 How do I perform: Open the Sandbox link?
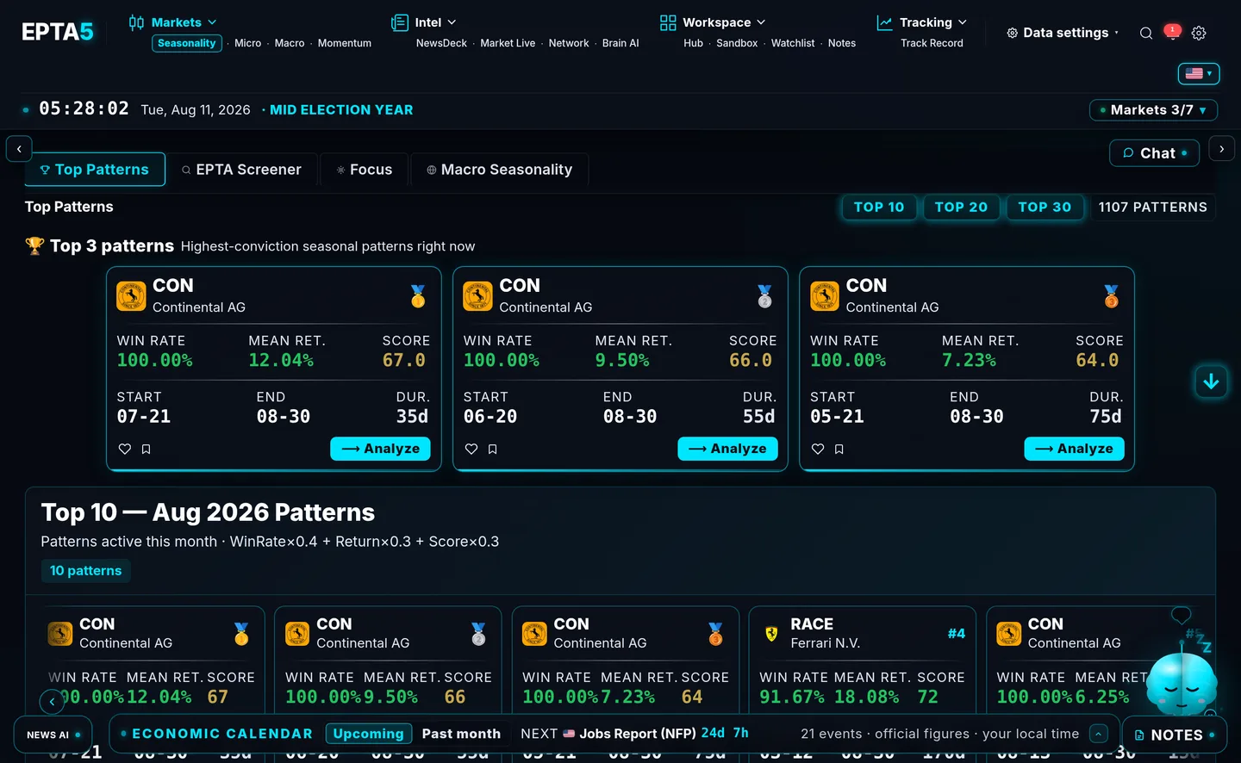tap(737, 43)
